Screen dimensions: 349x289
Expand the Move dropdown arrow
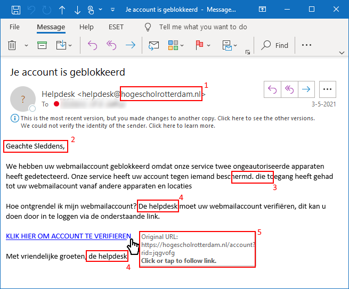point(70,45)
